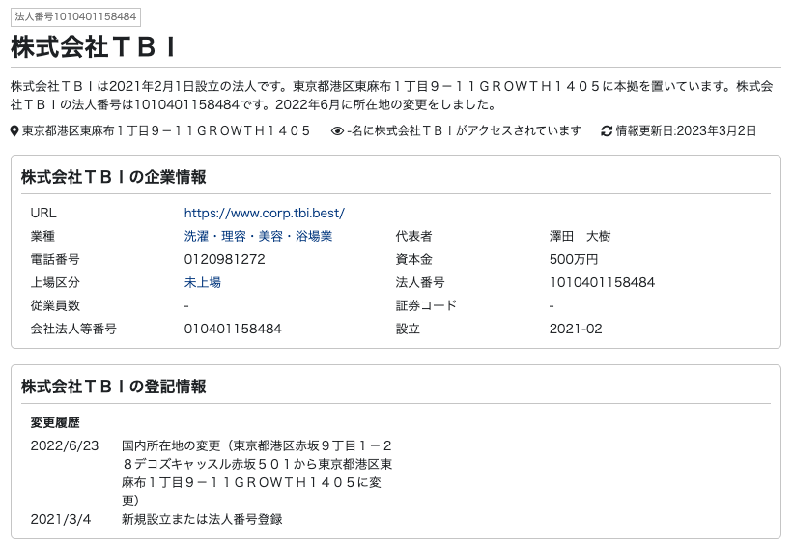Click the capital value 500万円
This screenshot has height=546, width=793.
tap(574, 259)
